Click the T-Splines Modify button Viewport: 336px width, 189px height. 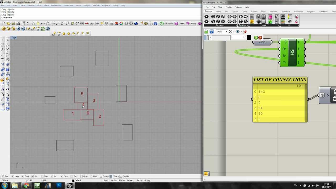pos(191,23)
